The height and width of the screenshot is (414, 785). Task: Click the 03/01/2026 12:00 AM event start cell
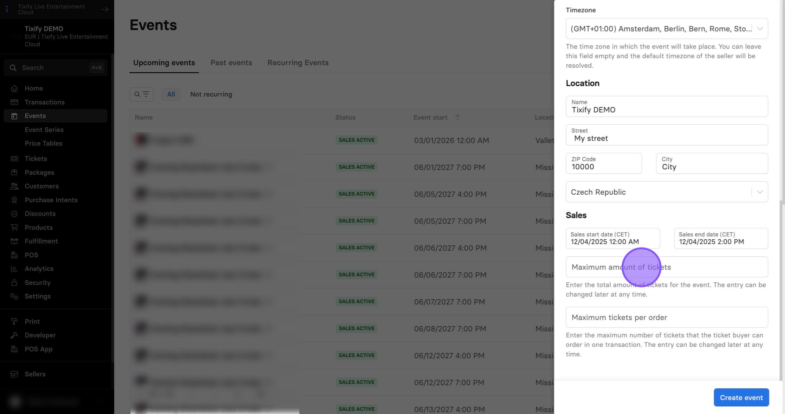click(x=451, y=141)
